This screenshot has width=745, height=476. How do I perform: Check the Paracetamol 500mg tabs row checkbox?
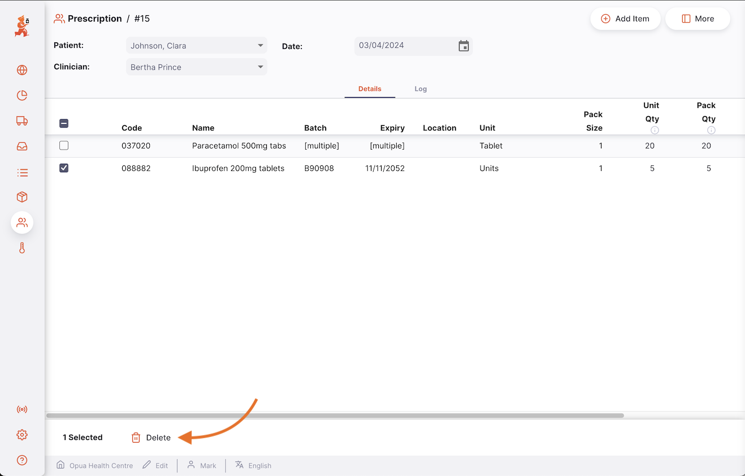tap(64, 146)
